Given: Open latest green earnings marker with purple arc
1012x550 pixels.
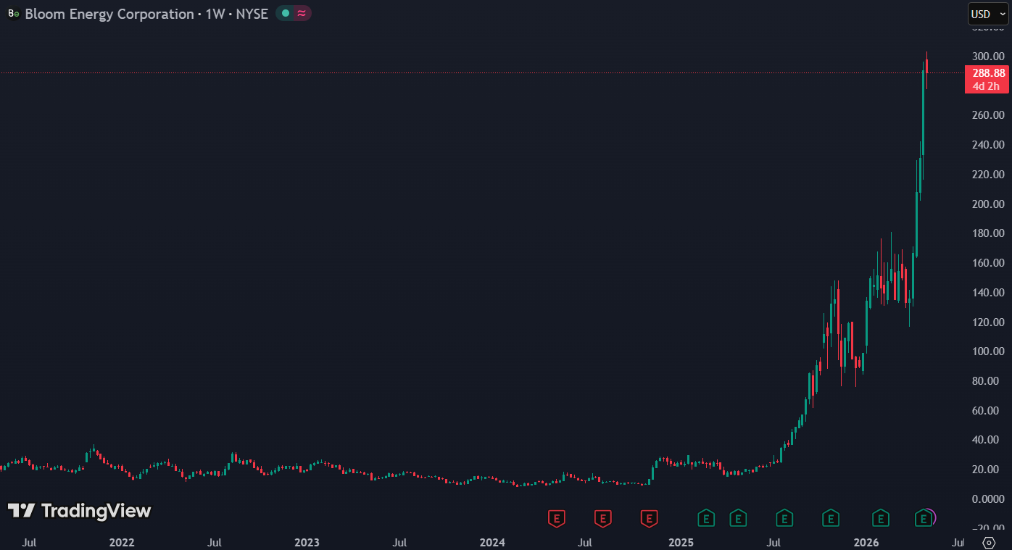Looking at the screenshot, I should (924, 518).
